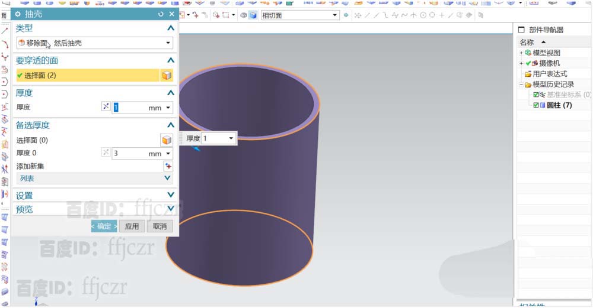Reset the Shell dialog
The image size is (593, 308).
pos(161,14)
